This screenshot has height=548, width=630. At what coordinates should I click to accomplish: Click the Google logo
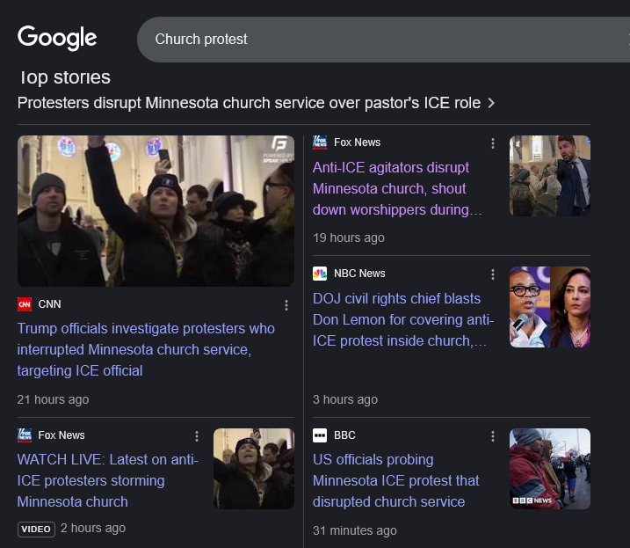pyautogui.click(x=57, y=38)
